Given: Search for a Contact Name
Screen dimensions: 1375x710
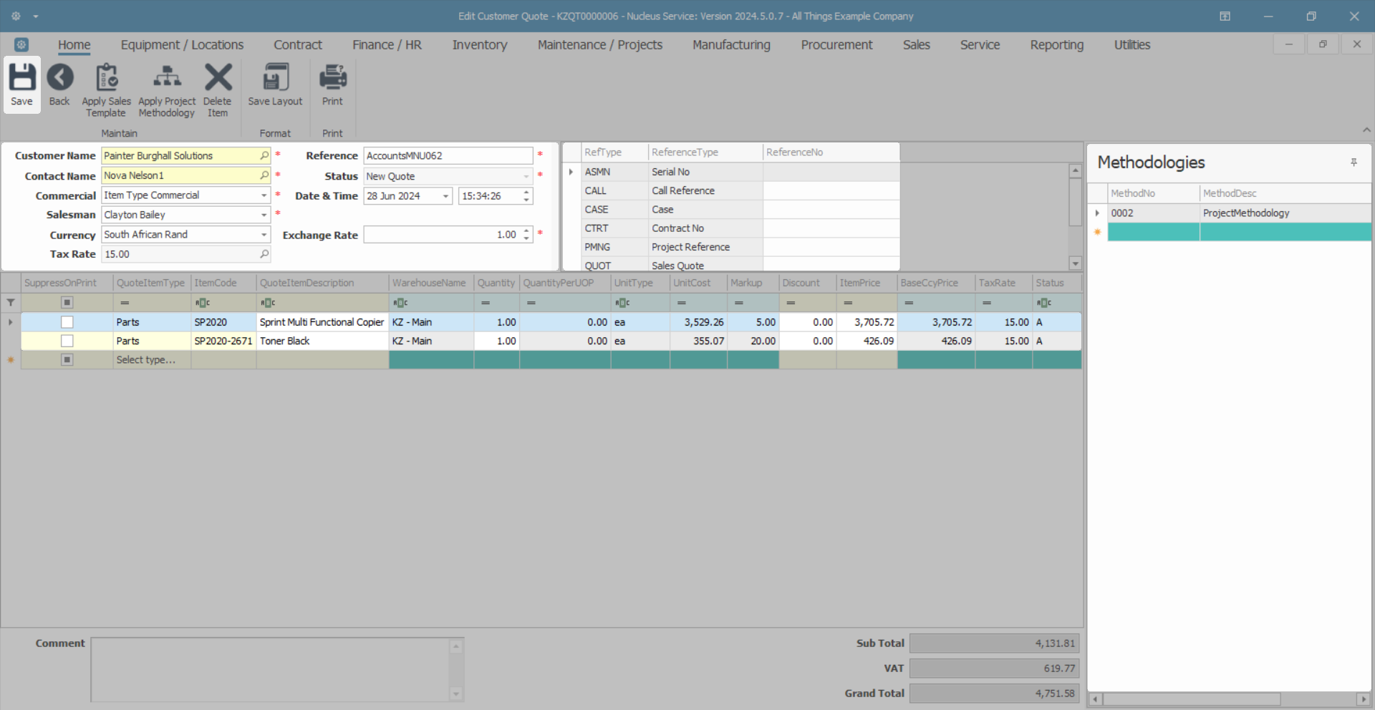Looking at the screenshot, I should click(x=264, y=175).
